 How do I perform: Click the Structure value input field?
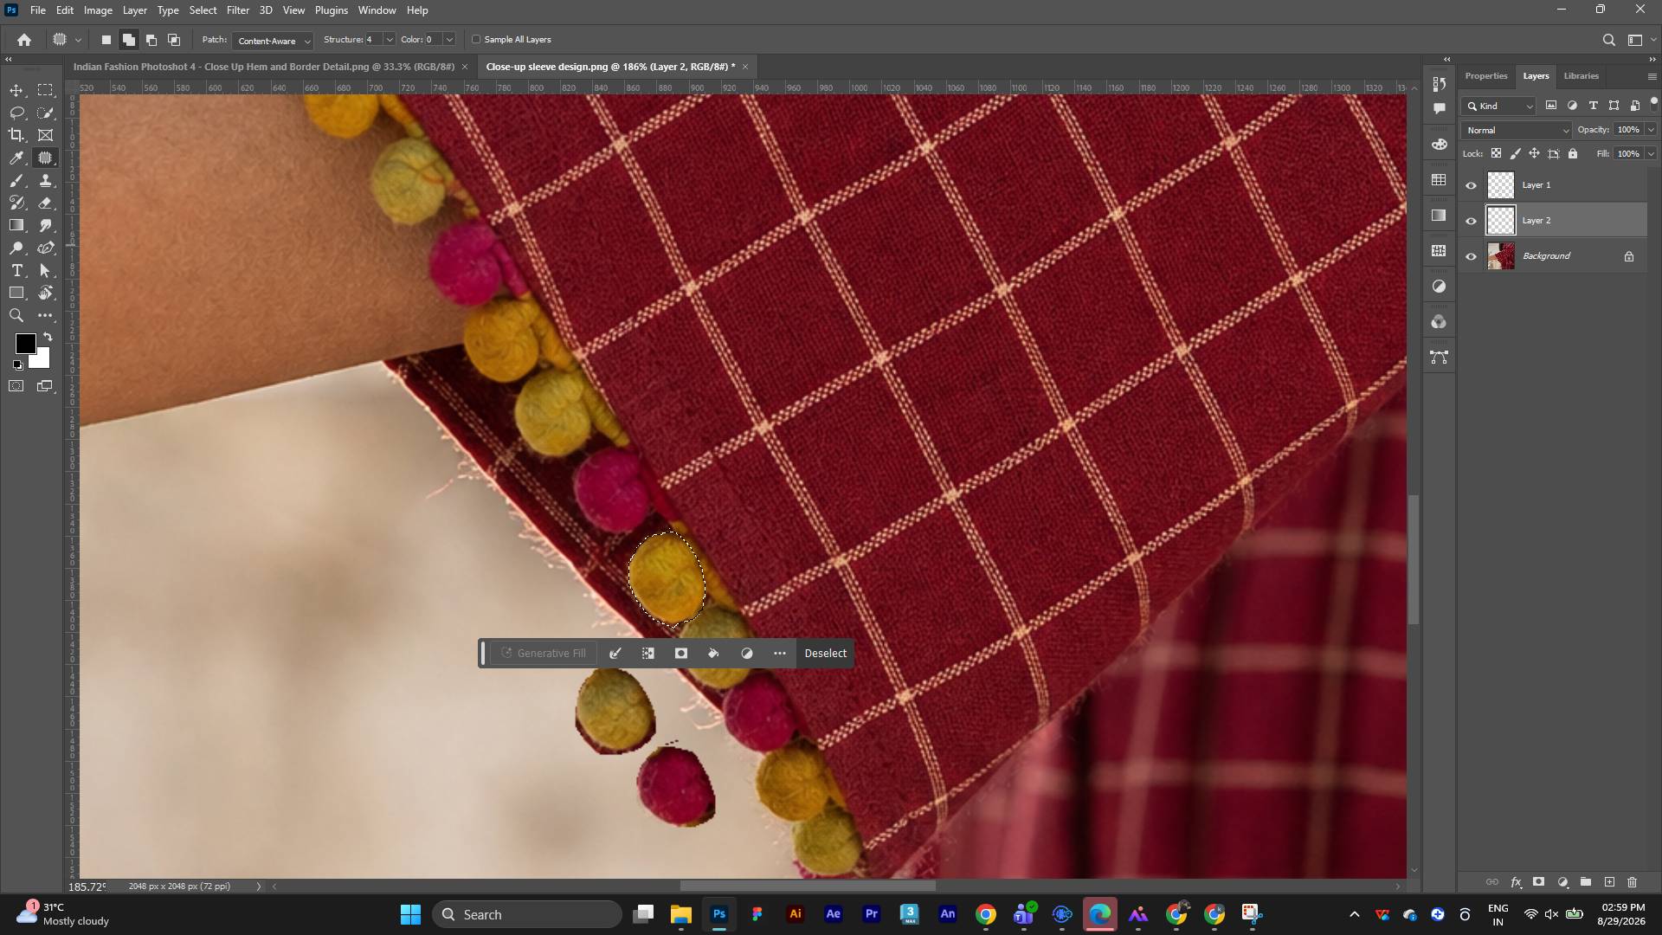(x=373, y=40)
